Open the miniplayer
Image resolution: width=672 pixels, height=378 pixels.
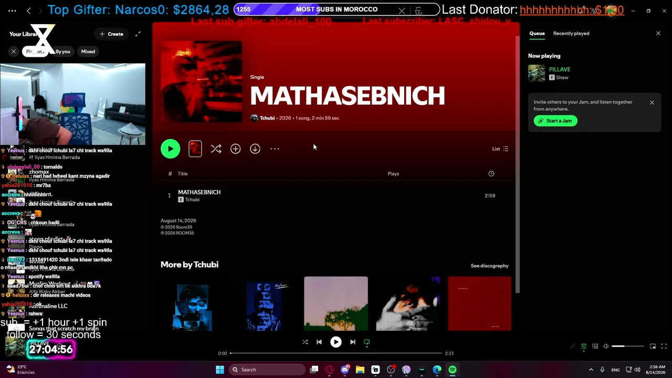point(653,346)
